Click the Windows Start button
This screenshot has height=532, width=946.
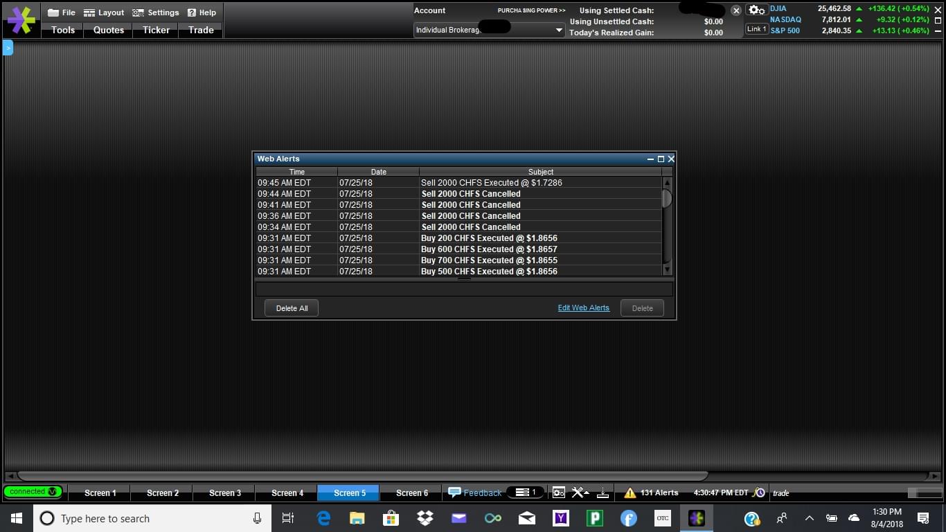pyautogui.click(x=17, y=518)
